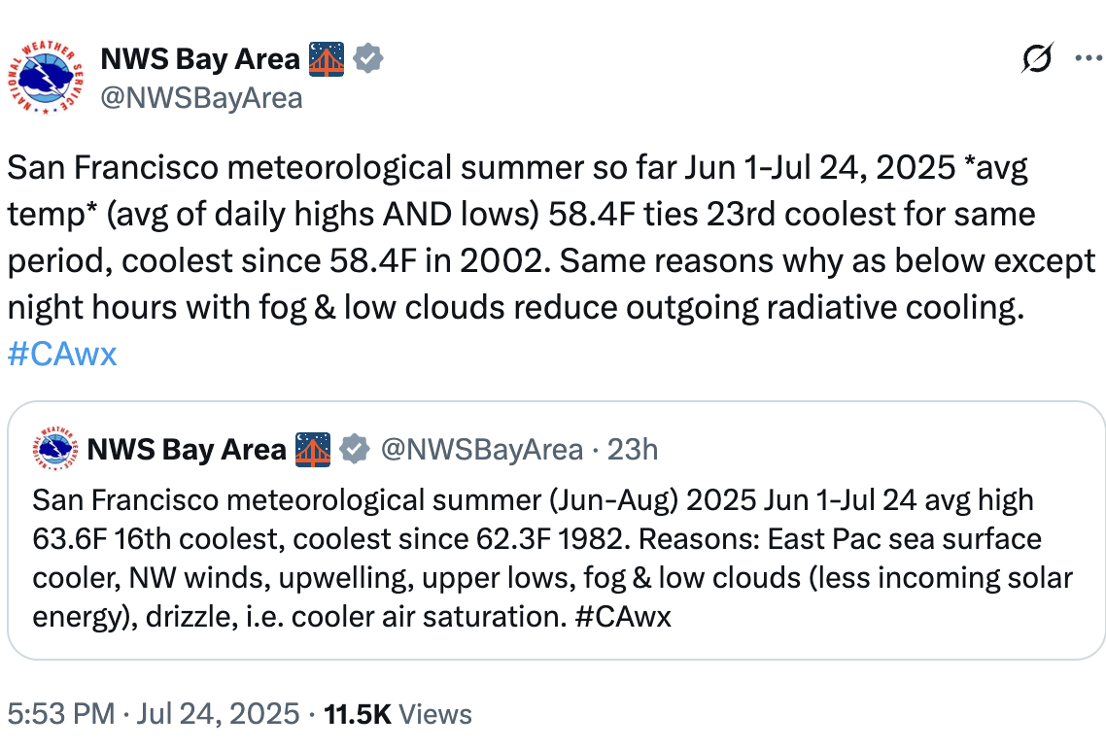Click the Grok slashed-circle icon
1106x750 pixels.
1038,57
